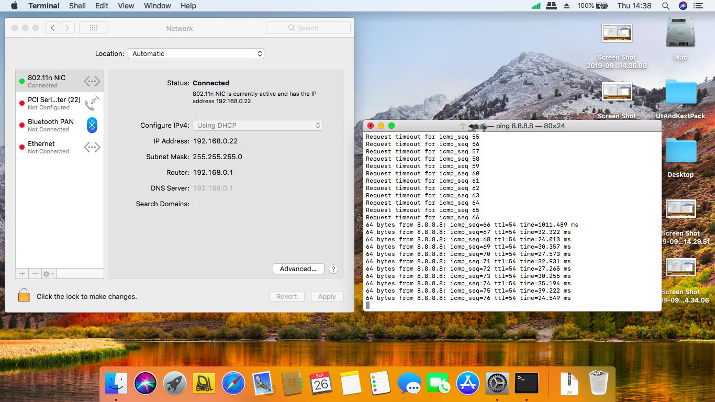This screenshot has width=715, height=402.
Task: Click the add service plus button
Action: click(x=22, y=274)
